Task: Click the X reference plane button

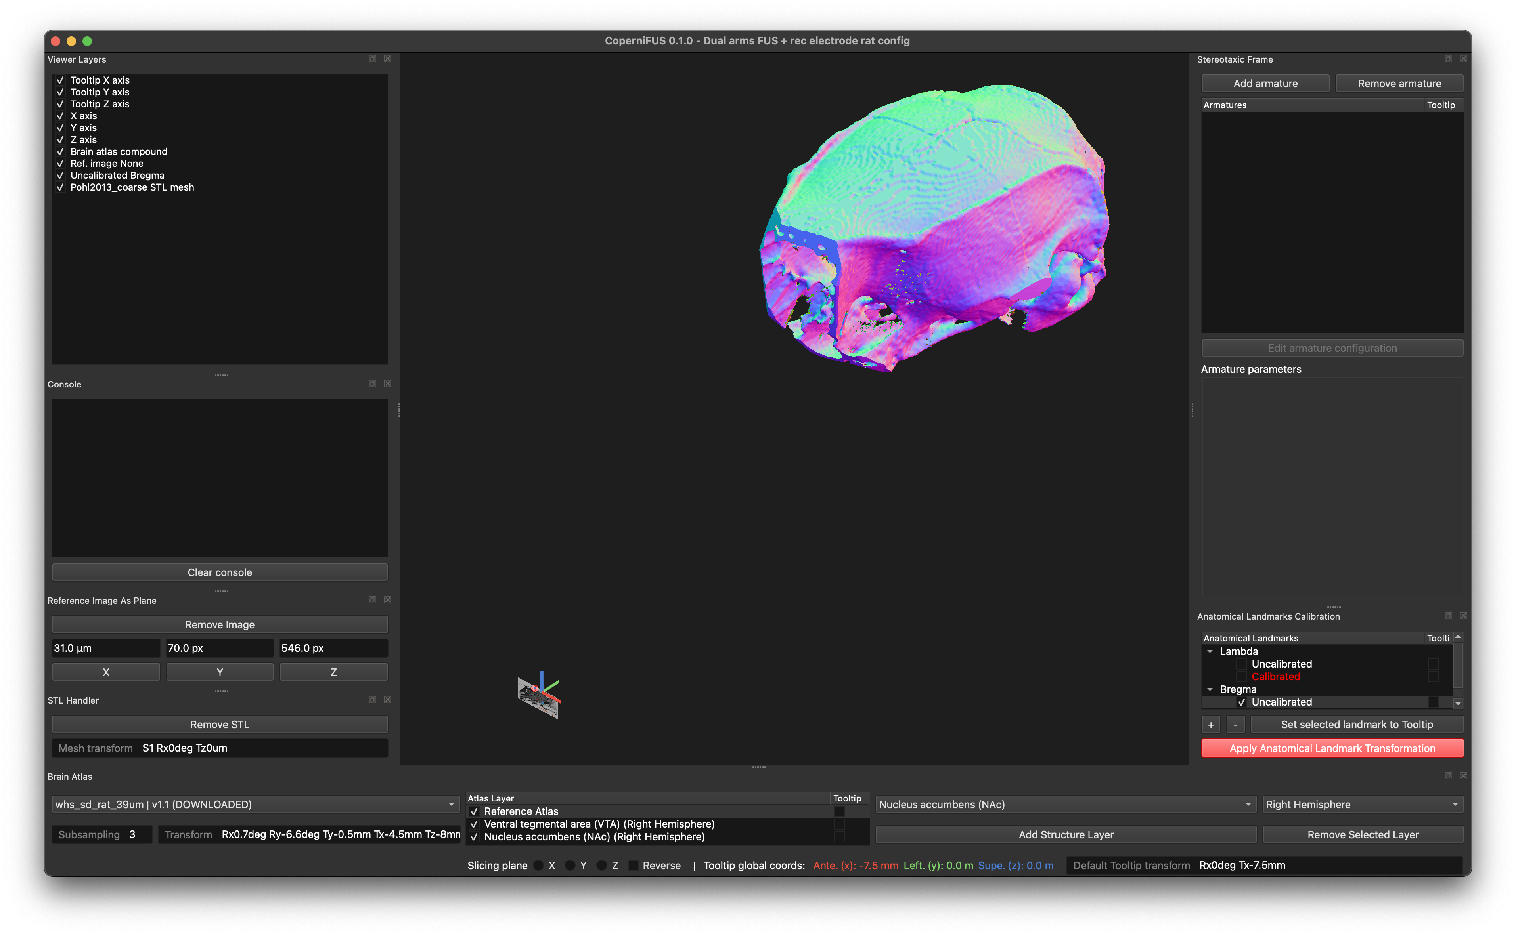Action: (106, 672)
